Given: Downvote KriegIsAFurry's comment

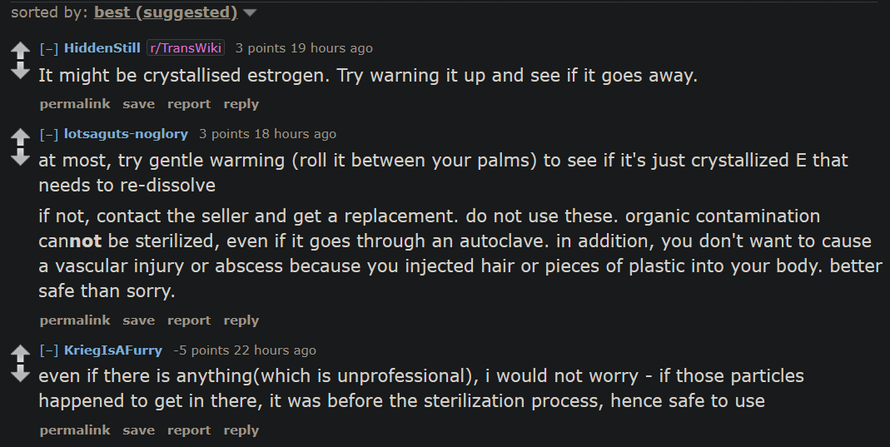Looking at the screenshot, I should pos(20,373).
